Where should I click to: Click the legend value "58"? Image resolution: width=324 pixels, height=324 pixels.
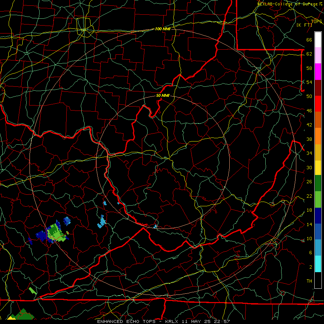(309, 68)
